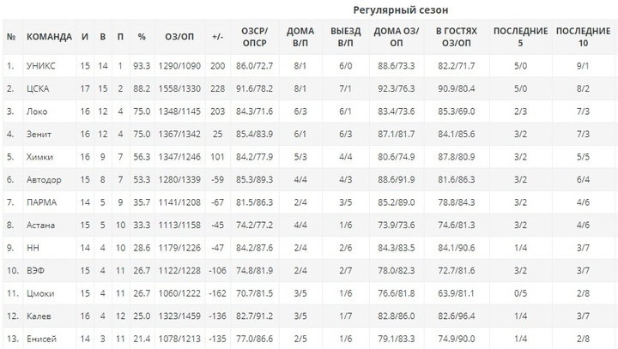The width and height of the screenshot is (618, 349).
Task: Open the Цмоки team link
Action: (x=41, y=294)
